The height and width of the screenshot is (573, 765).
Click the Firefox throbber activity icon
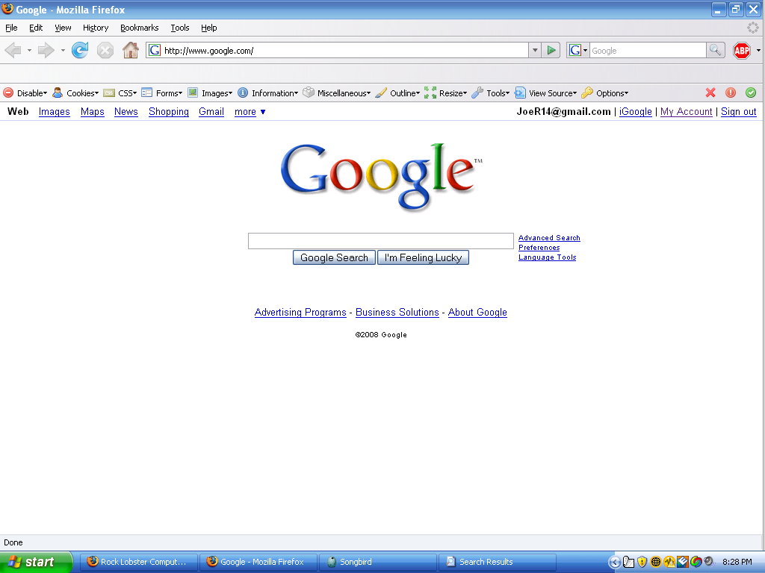(753, 28)
